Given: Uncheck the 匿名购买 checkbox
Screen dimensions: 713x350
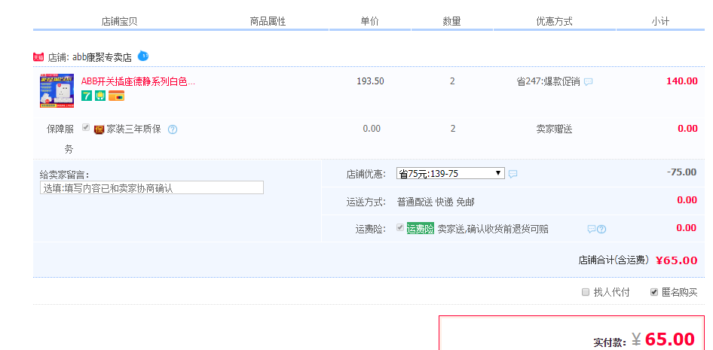Looking at the screenshot, I should (x=654, y=292).
